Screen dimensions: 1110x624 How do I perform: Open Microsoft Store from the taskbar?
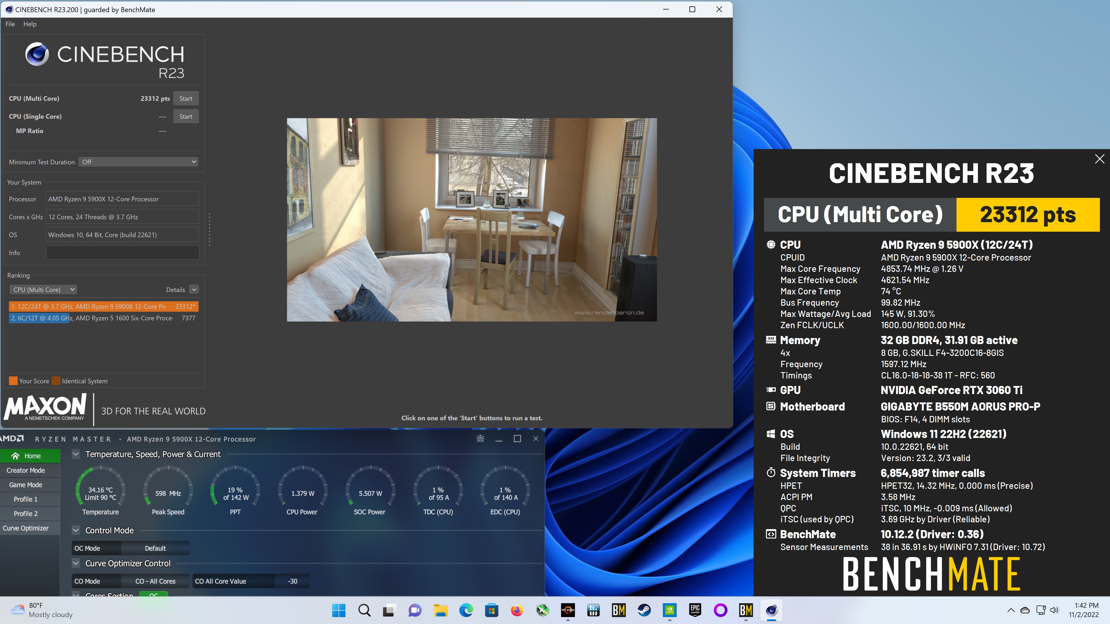coord(491,610)
